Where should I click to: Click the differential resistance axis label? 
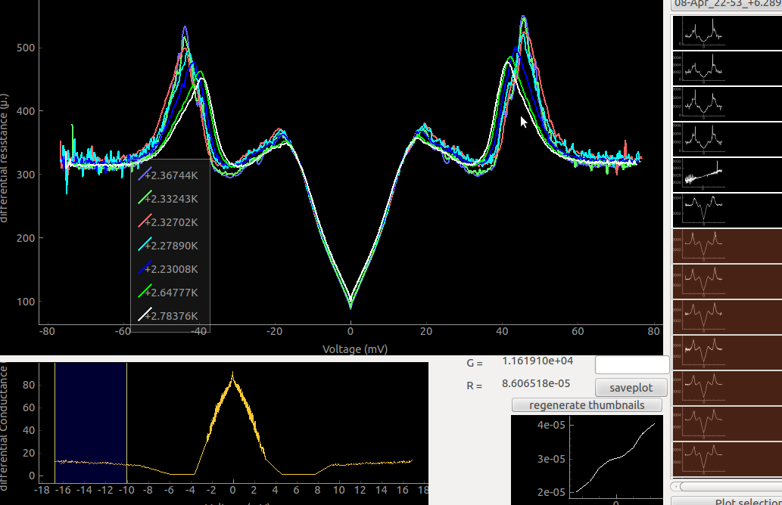[x=4, y=158]
